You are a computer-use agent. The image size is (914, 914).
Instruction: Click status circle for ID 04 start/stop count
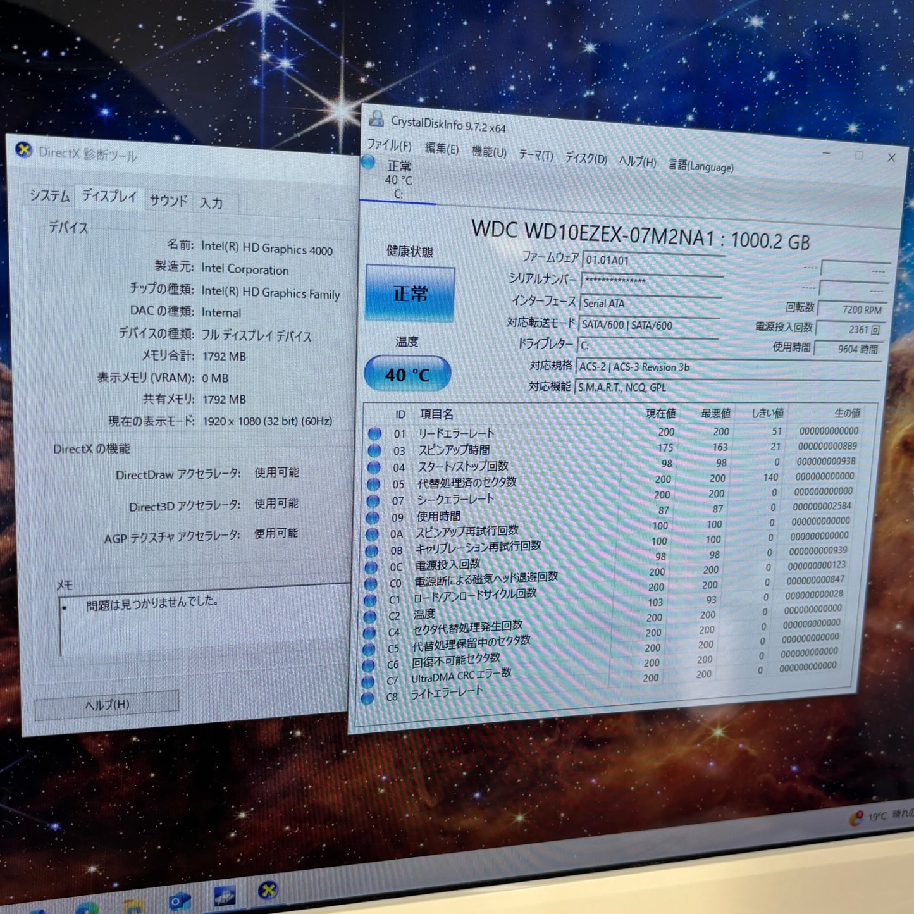pyautogui.click(x=374, y=467)
